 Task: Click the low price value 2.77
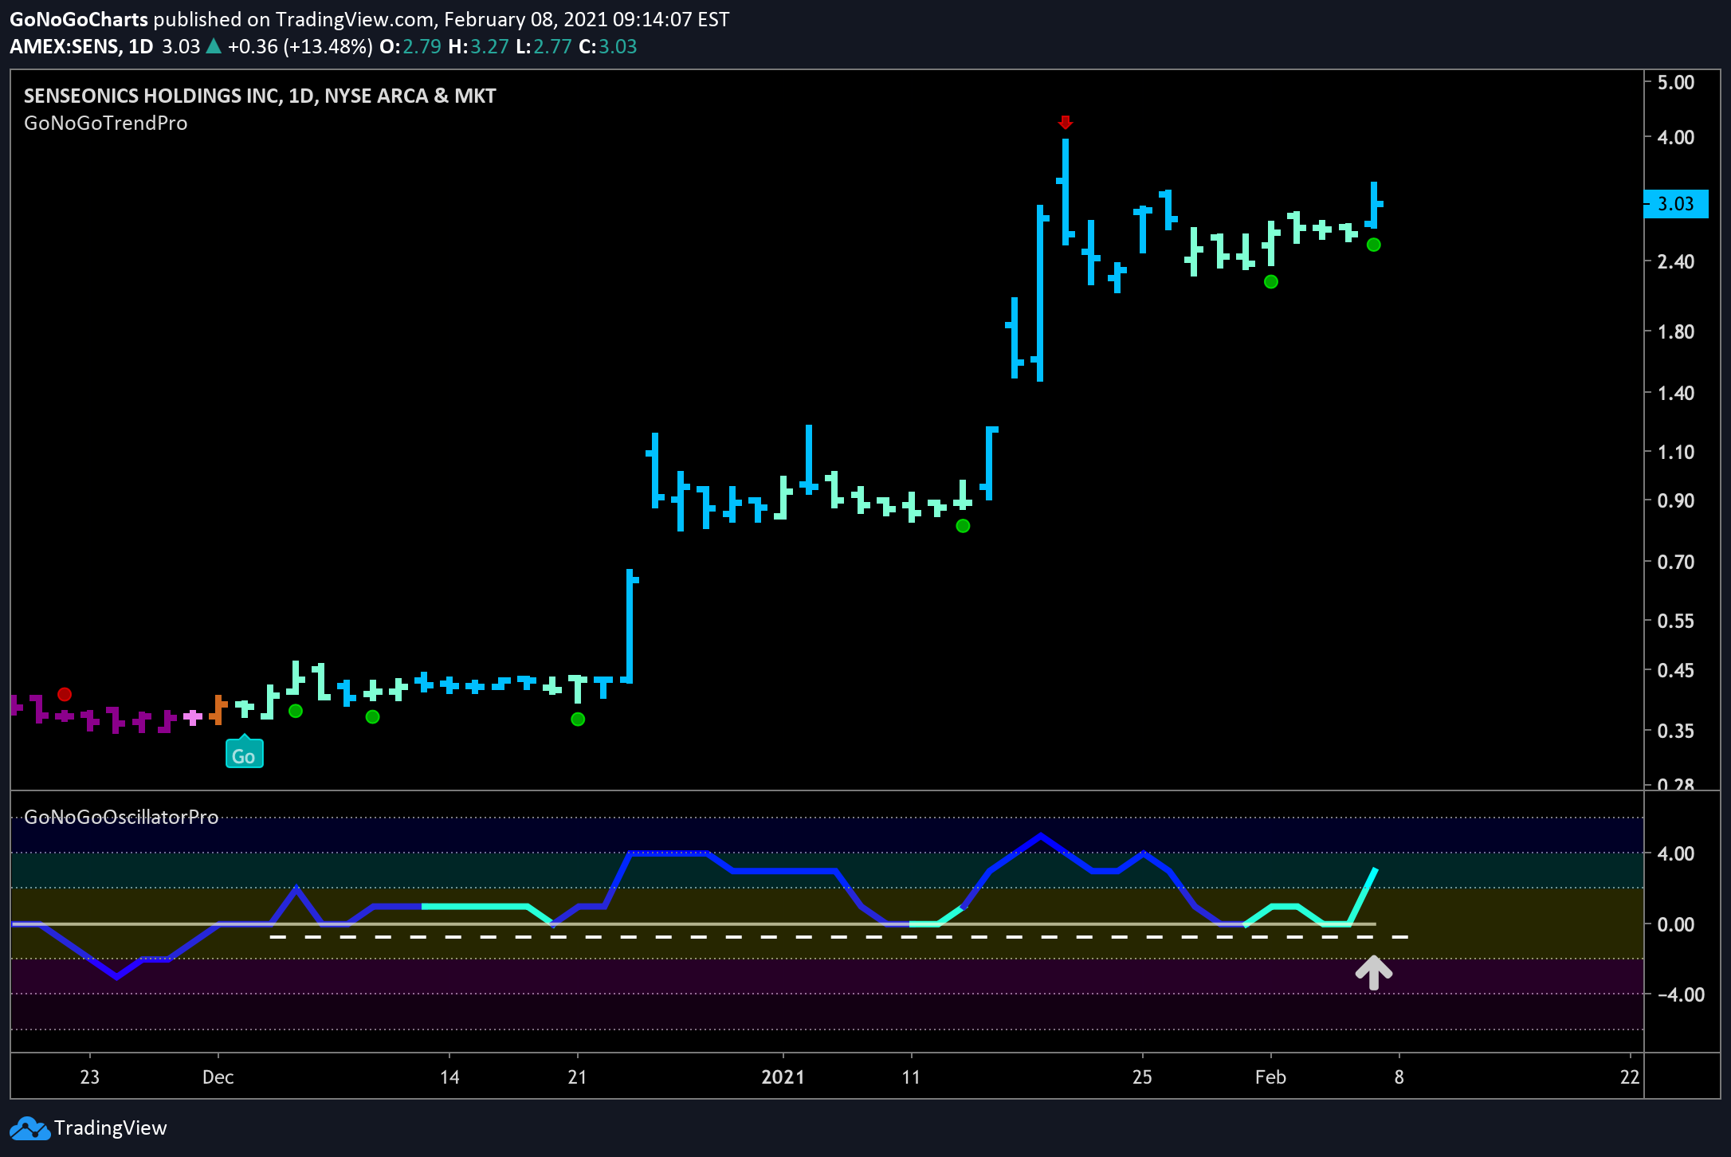(552, 46)
